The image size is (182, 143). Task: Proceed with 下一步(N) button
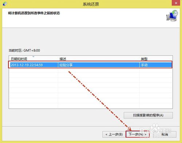[x=138, y=134]
